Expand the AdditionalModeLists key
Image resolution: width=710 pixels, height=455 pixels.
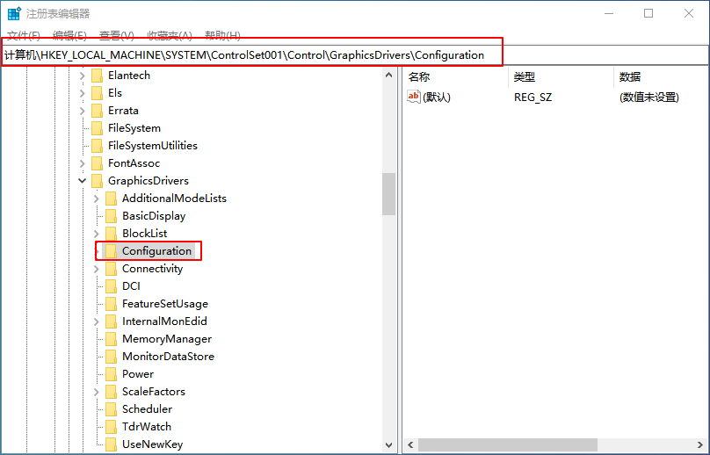tap(97, 199)
